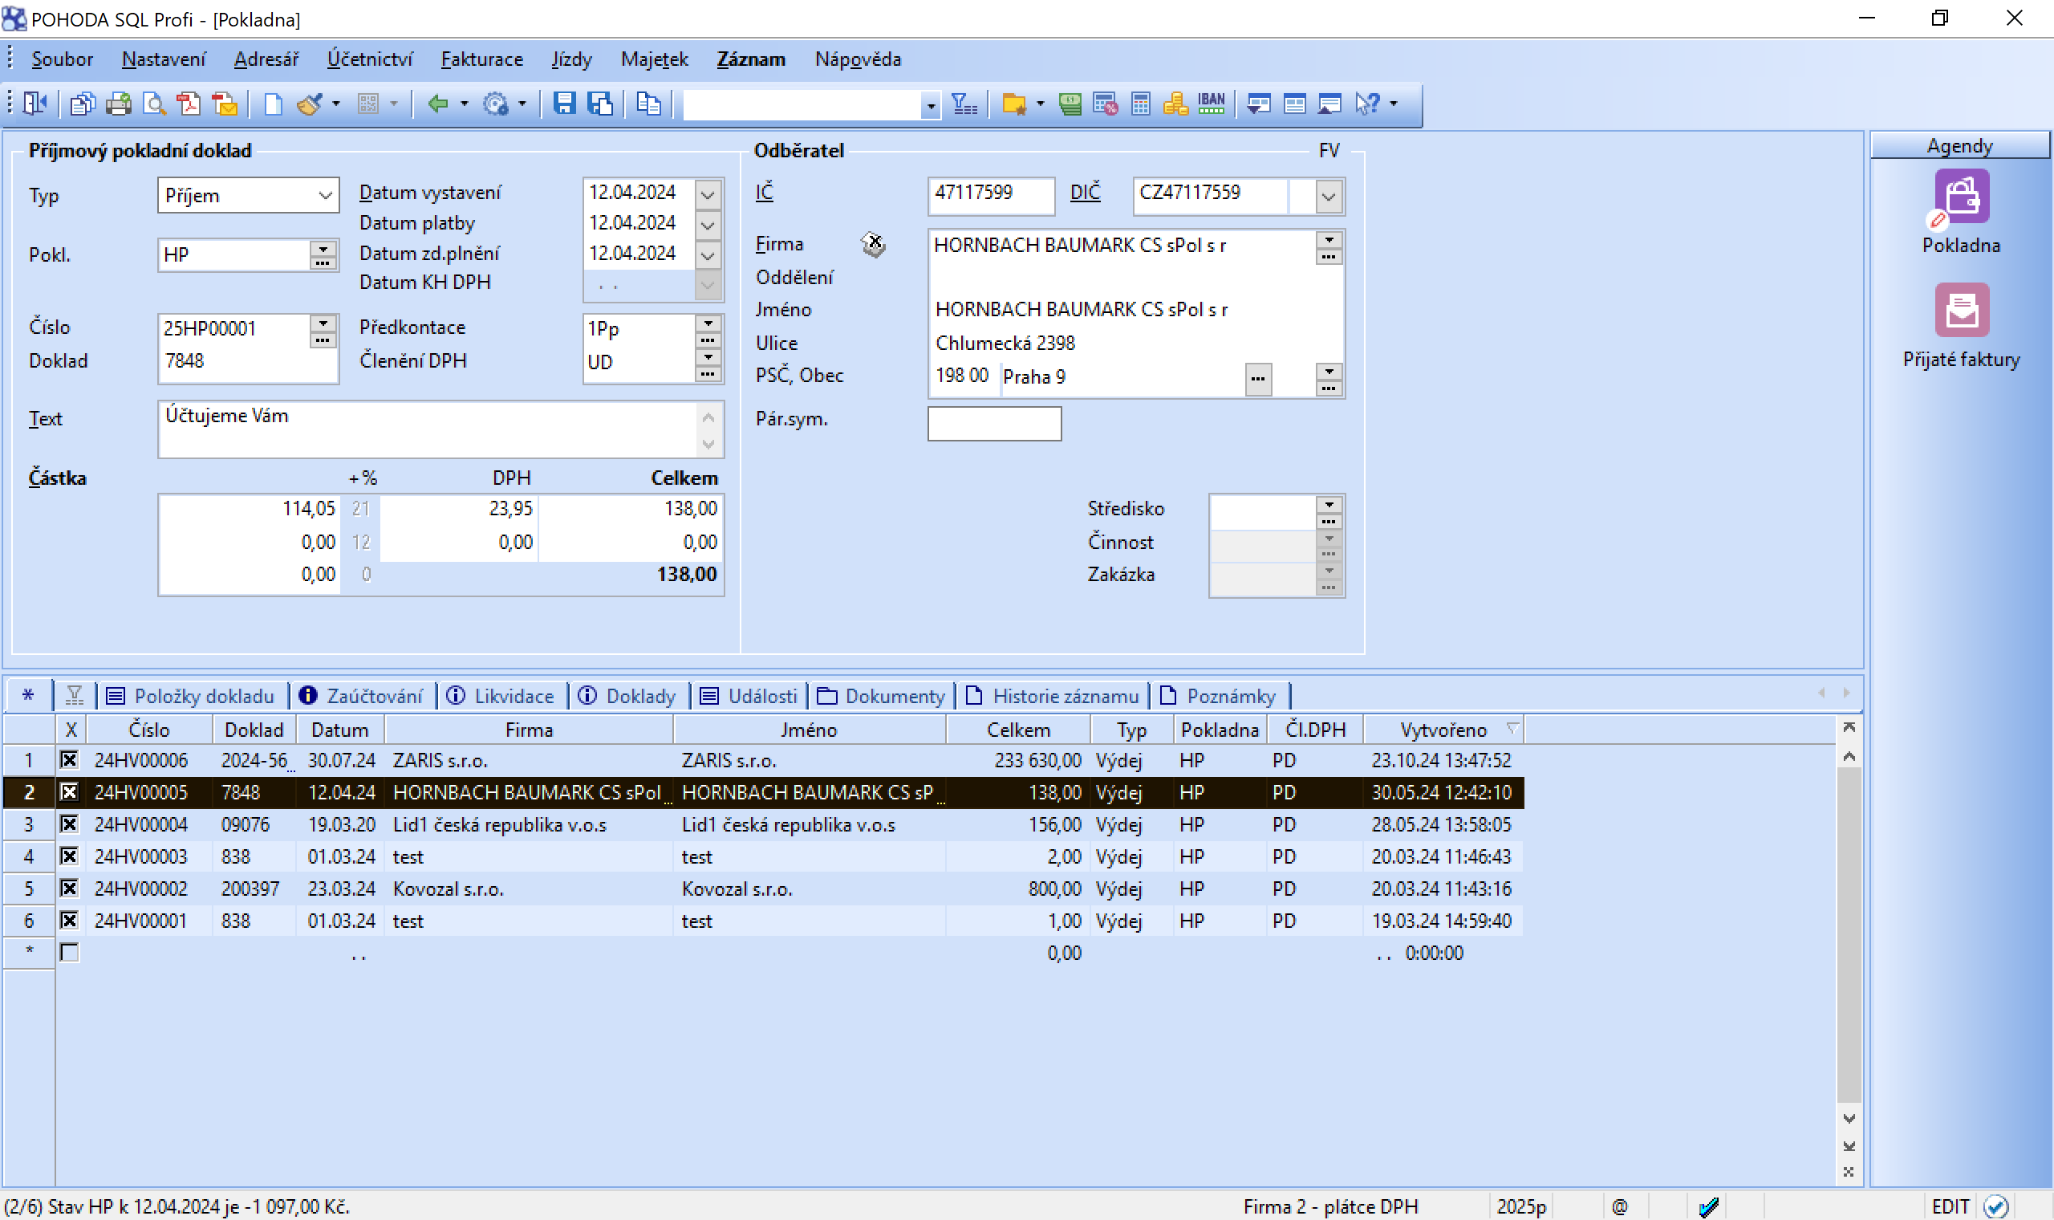Select the Kovozal s.r.o. Firma cell
Screen dimensions: 2054x1220
coord(528,888)
